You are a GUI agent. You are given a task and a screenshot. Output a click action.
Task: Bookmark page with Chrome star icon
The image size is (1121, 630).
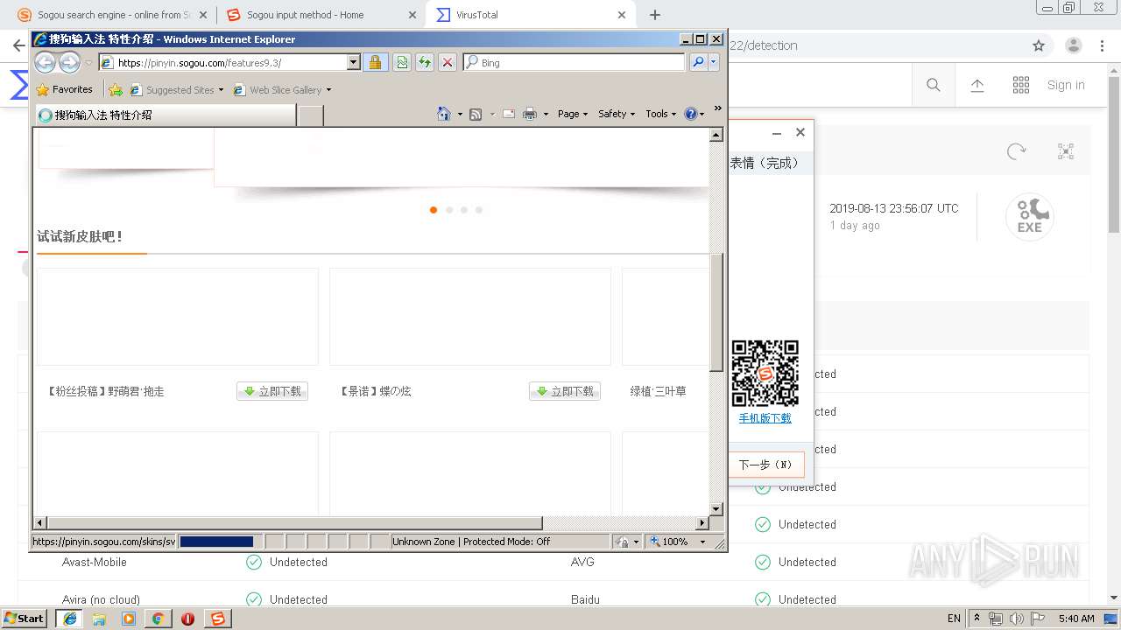1039,45
